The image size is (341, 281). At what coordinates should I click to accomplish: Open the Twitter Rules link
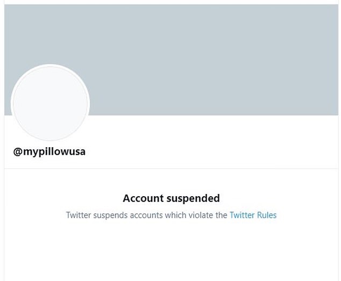253,215
